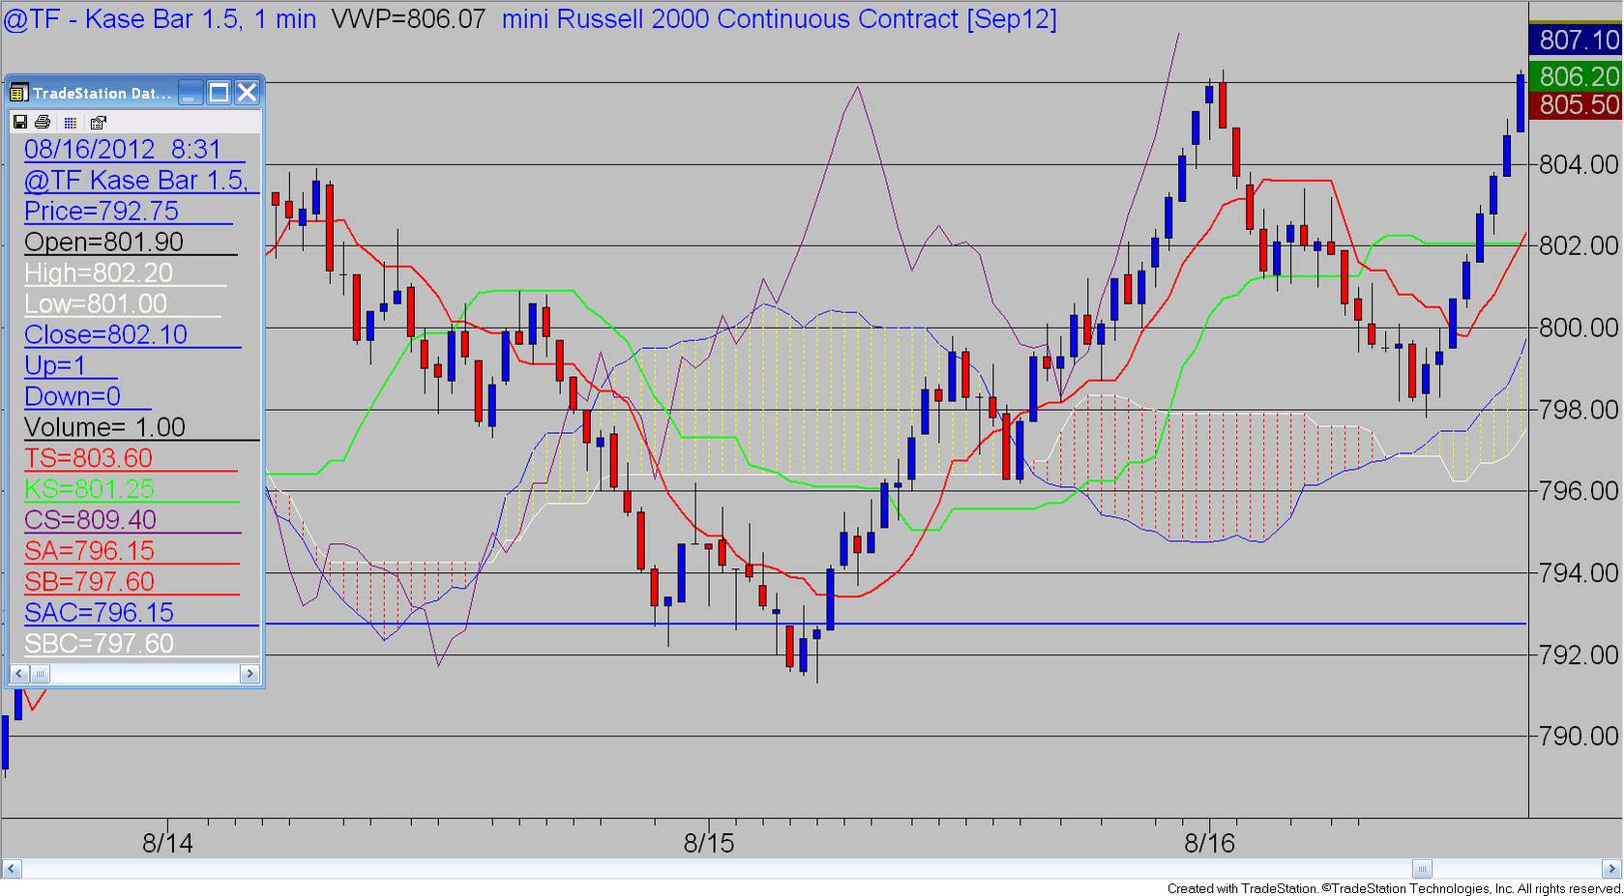This screenshot has height=896, width=1624.
Task: Click the 794.00 price axis label
Action: 1580,573
